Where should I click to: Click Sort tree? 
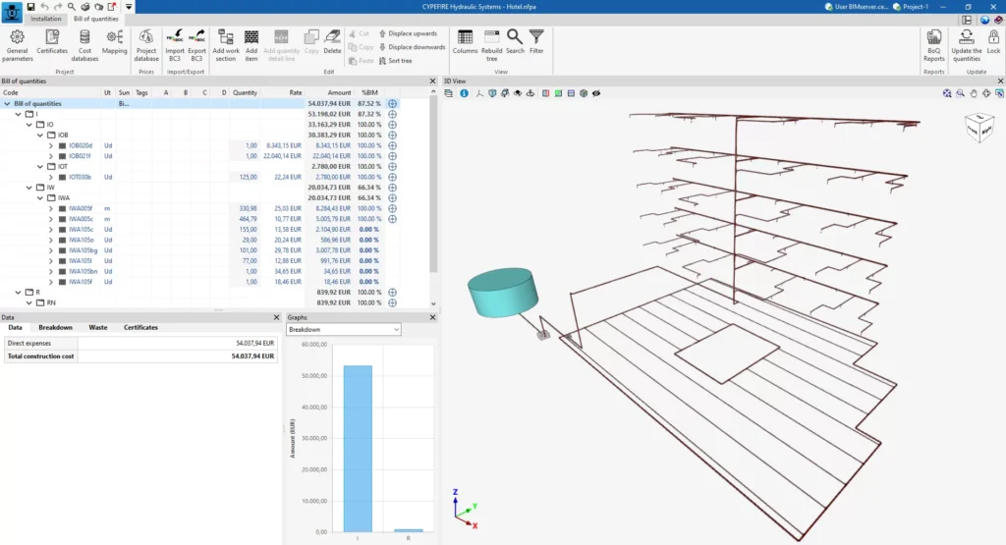tap(395, 61)
